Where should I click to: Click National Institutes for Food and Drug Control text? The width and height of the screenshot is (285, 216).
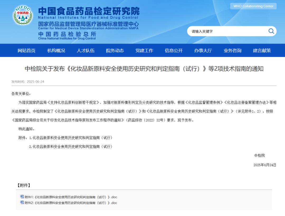click(88, 18)
